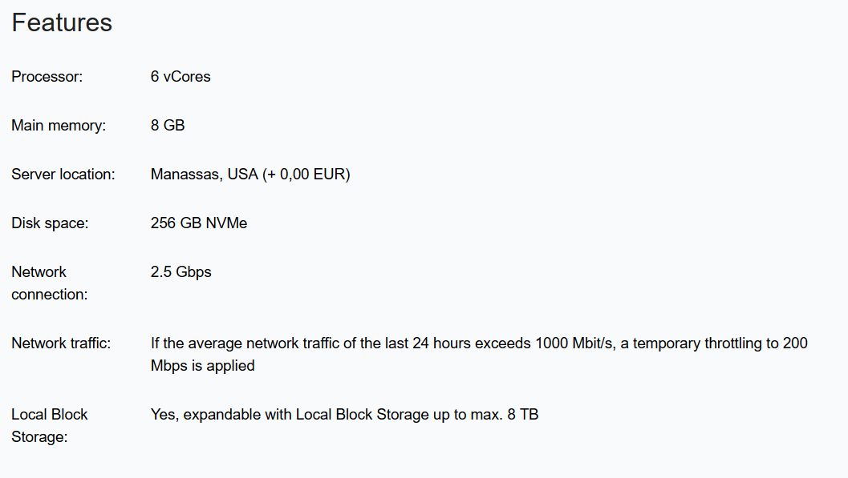
Task: Select the Main memory label
Action: (59, 125)
